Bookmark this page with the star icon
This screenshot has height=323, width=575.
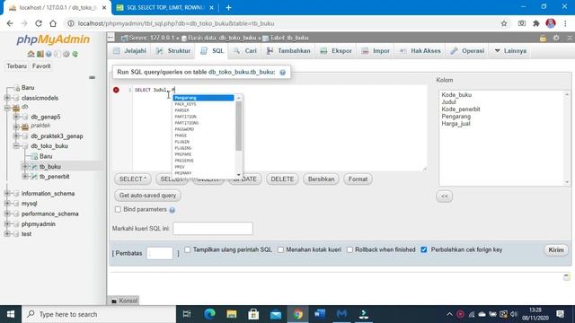(x=504, y=23)
